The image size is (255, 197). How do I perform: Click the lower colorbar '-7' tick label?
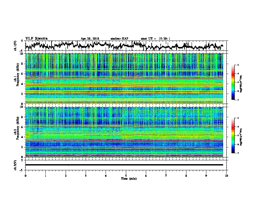click(x=237, y=153)
